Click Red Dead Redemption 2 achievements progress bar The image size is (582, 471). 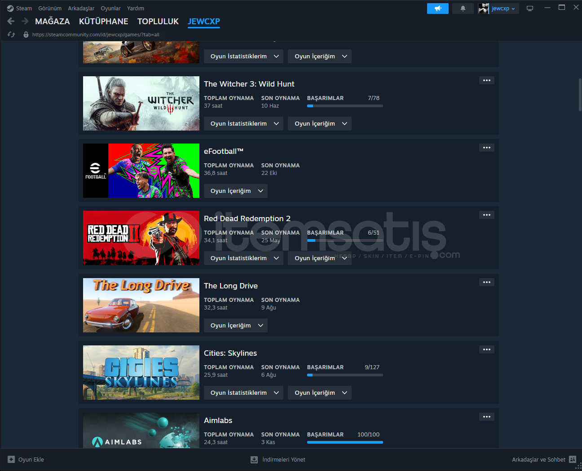click(345, 240)
